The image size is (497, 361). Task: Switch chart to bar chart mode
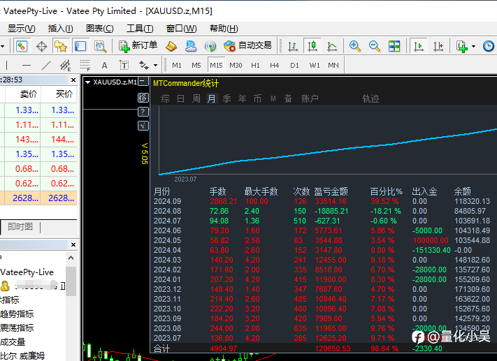pyautogui.click(x=293, y=47)
